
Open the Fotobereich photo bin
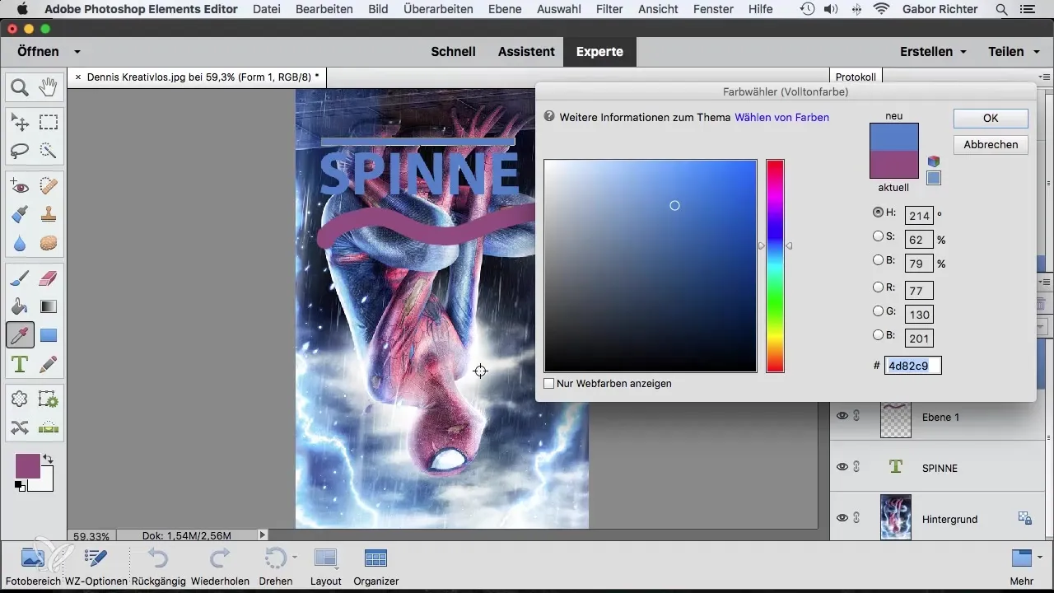pos(33,566)
